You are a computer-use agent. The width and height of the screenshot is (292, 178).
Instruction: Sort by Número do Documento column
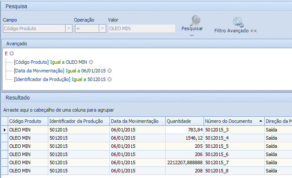[x=232, y=121]
